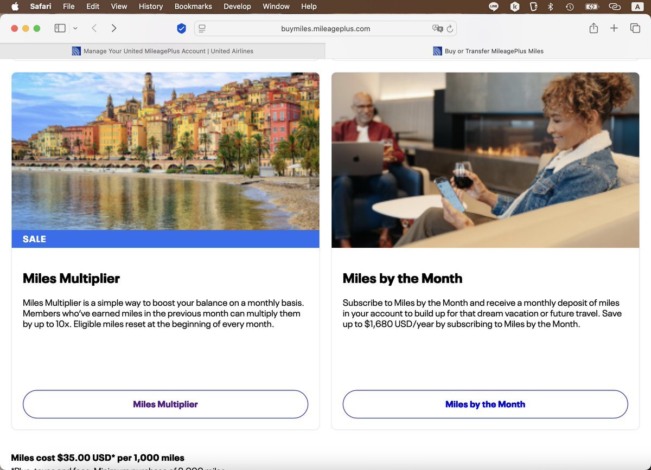Open the Safari application menu
Image resolution: width=651 pixels, height=470 pixels.
(41, 7)
